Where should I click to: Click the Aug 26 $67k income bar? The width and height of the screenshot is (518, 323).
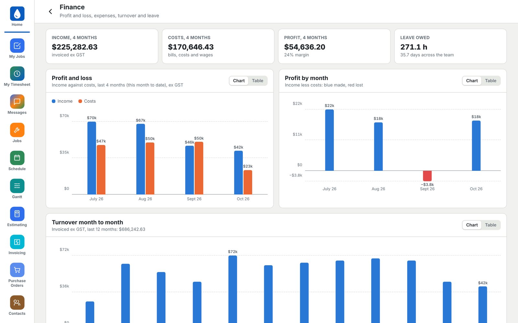click(141, 159)
